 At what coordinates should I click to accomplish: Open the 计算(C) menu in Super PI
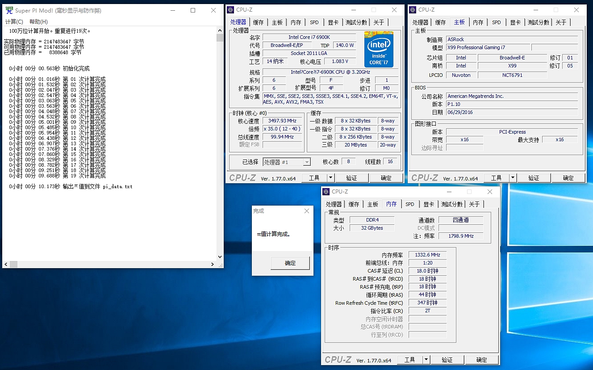click(14, 21)
